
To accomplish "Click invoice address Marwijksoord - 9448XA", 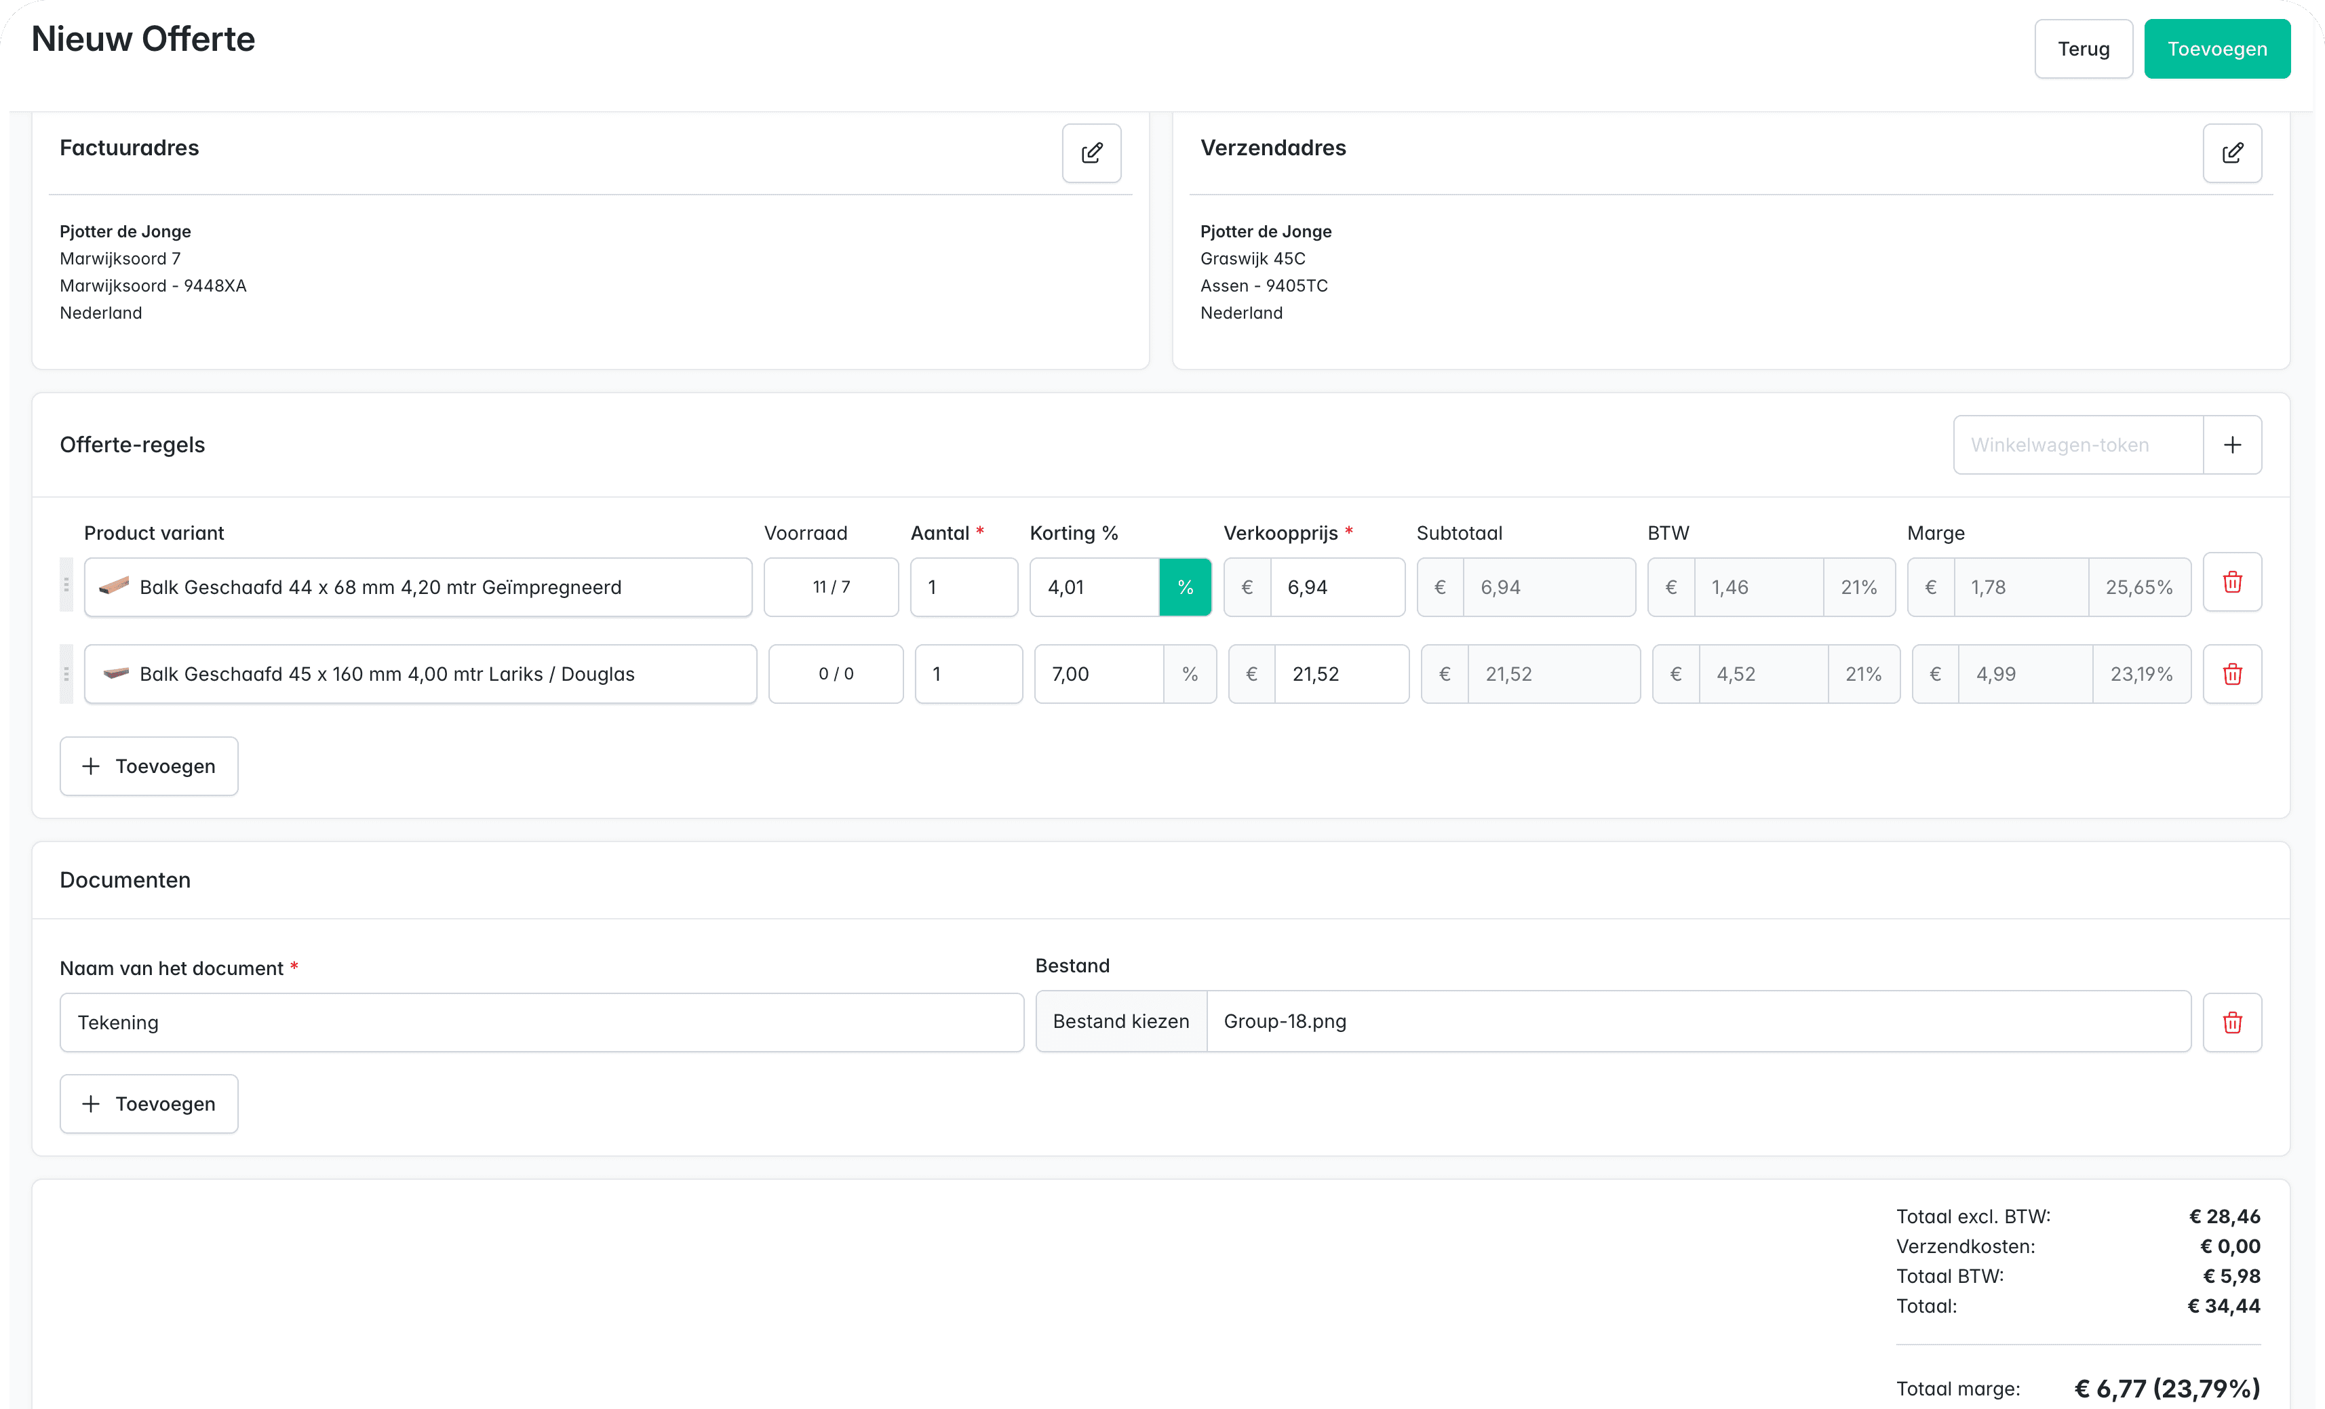I will tap(153, 285).
